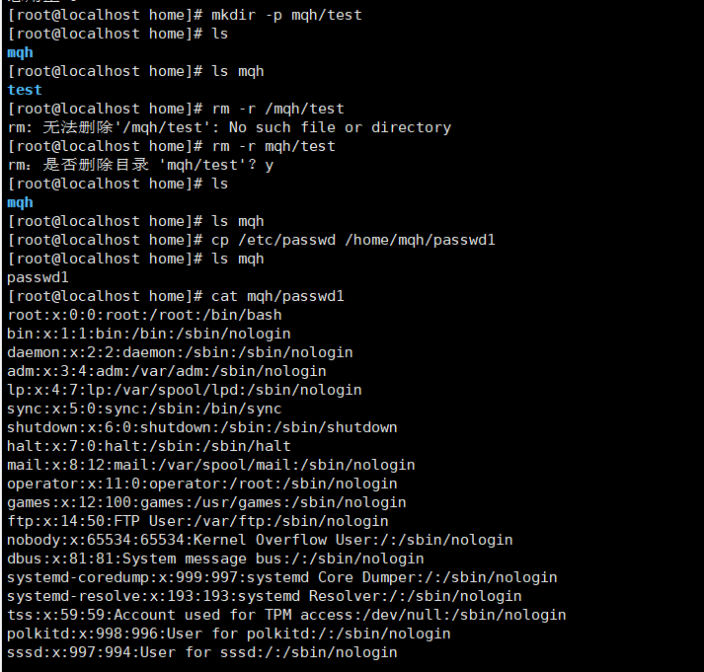The width and height of the screenshot is (704, 672).
Task: Click the 'systemd Core Dumper' entry line
Action: click(x=281, y=577)
